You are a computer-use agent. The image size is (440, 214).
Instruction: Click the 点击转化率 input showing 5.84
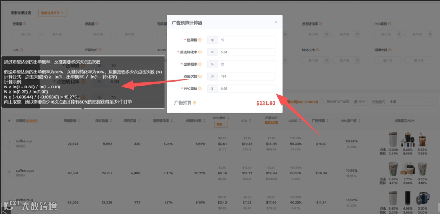(x=246, y=52)
